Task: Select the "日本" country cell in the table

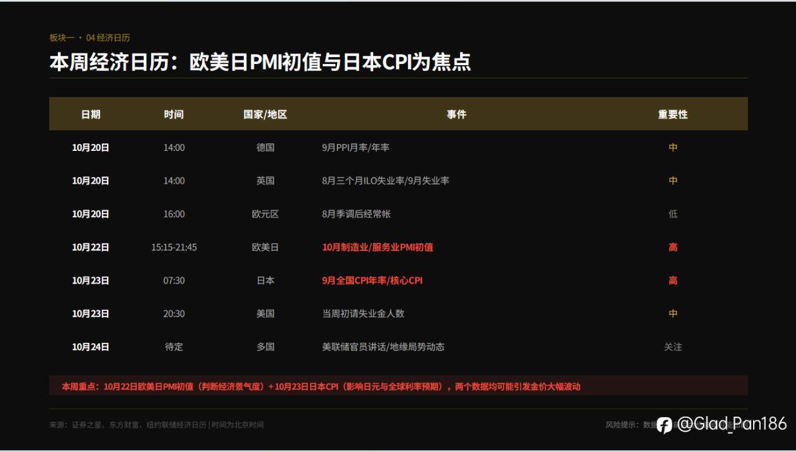Action: click(x=266, y=281)
